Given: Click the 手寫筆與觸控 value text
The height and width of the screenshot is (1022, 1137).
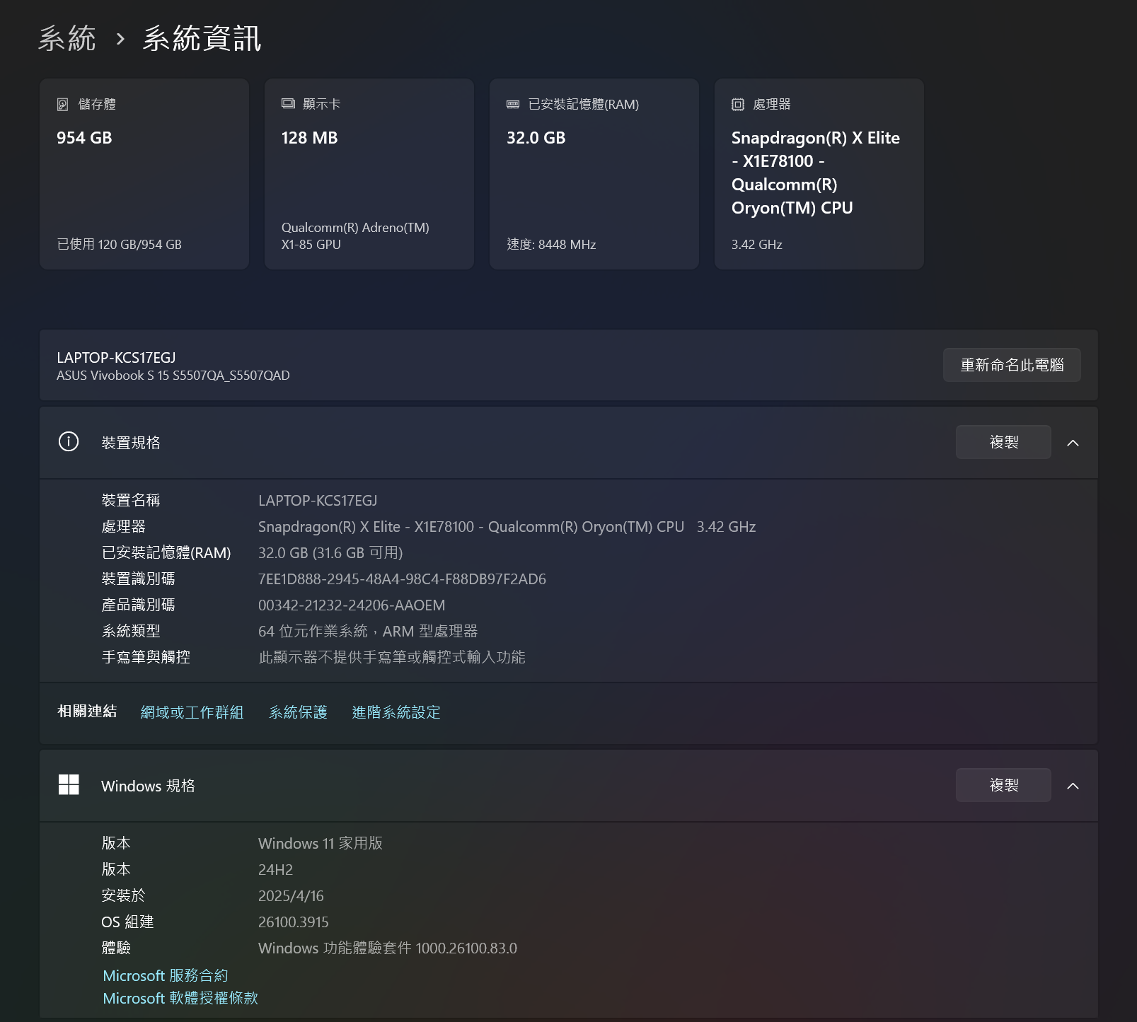Looking at the screenshot, I should [392, 658].
